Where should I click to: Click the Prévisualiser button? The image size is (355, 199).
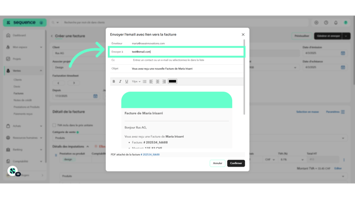click(x=301, y=36)
